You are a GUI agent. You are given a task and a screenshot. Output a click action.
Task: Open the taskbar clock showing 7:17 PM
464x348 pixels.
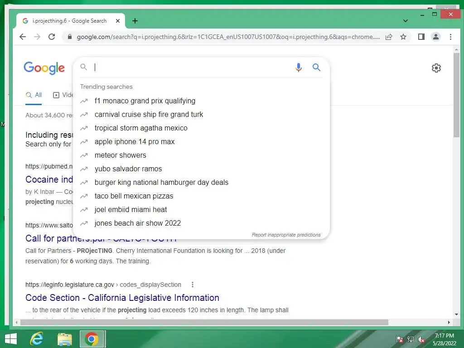pos(444,339)
